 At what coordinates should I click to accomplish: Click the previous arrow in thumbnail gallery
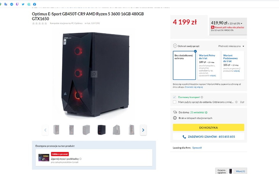[45, 130]
